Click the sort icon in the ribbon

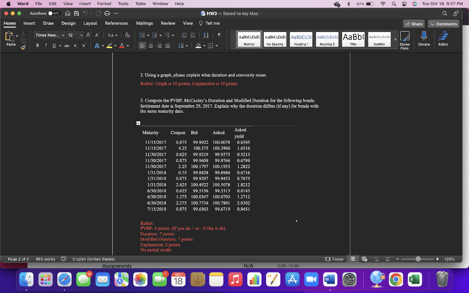[x=206, y=35]
